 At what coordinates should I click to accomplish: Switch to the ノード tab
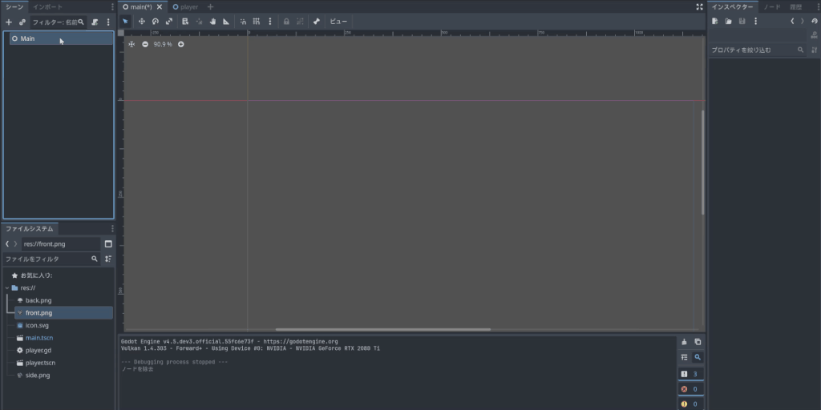pyautogui.click(x=772, y=6)
